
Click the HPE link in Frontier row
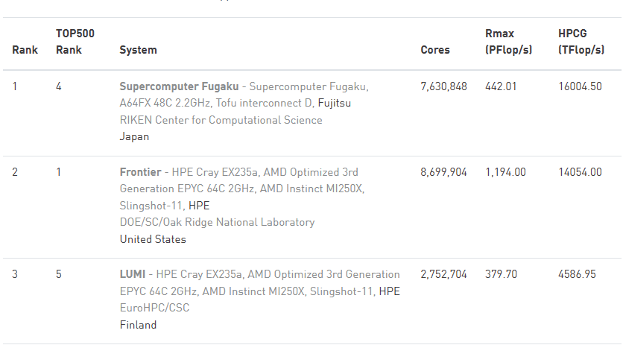(x=199, y=205)
